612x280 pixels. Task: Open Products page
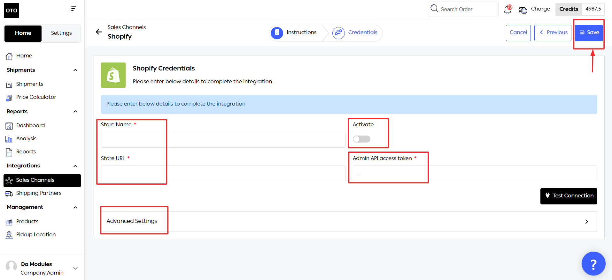click(27, 222)
